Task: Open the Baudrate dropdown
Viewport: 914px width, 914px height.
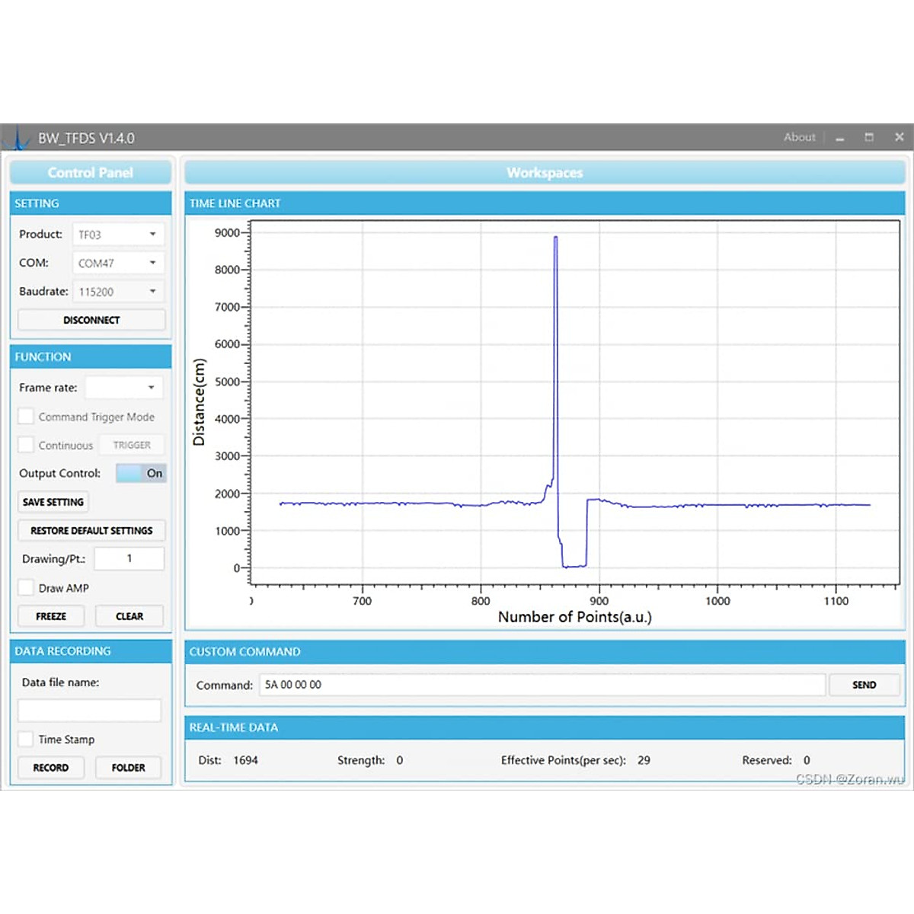Action: 118,292
